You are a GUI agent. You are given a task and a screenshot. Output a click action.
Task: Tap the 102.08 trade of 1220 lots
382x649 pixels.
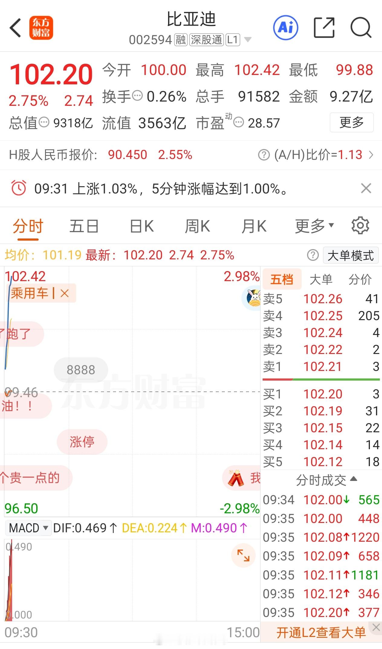[321, 537]
